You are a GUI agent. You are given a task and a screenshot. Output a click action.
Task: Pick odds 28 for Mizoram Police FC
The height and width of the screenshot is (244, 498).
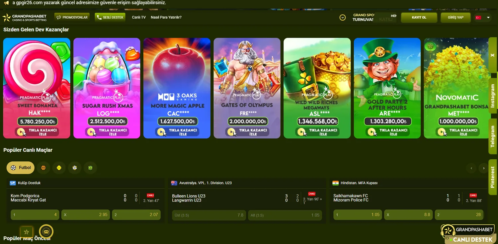click(x=459, y=215)
